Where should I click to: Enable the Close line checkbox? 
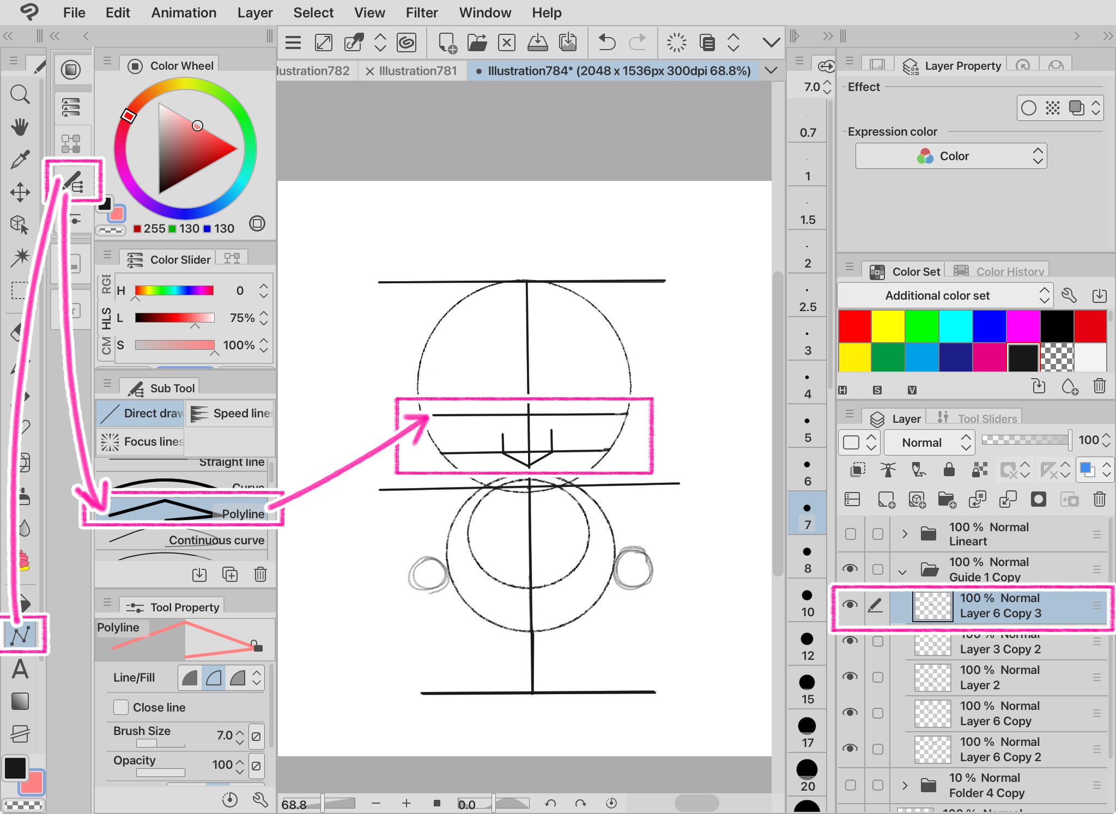[x=121, y=707]
